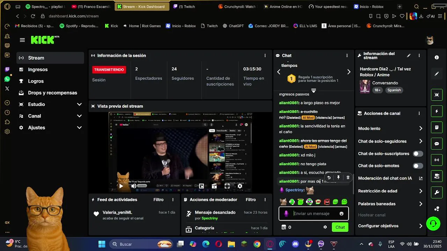447x251 pixels.
Task: Open the Kick hamburger menu
Action: coord(22,40)
